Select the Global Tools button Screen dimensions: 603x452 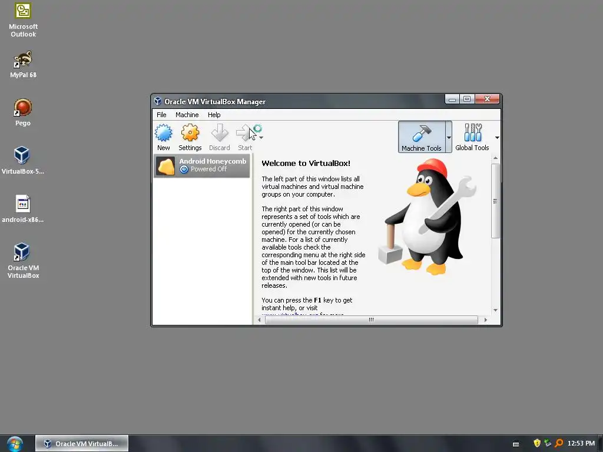pos(472,137)
